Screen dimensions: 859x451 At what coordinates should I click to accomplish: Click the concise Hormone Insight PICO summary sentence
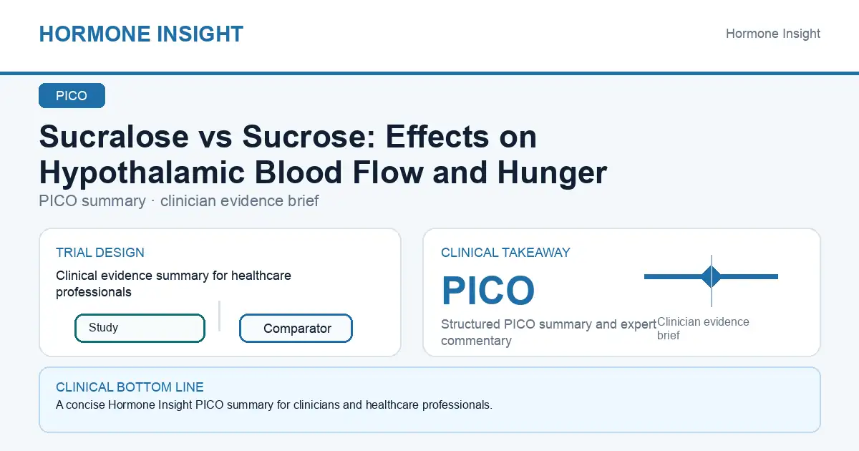coord(274,405)
